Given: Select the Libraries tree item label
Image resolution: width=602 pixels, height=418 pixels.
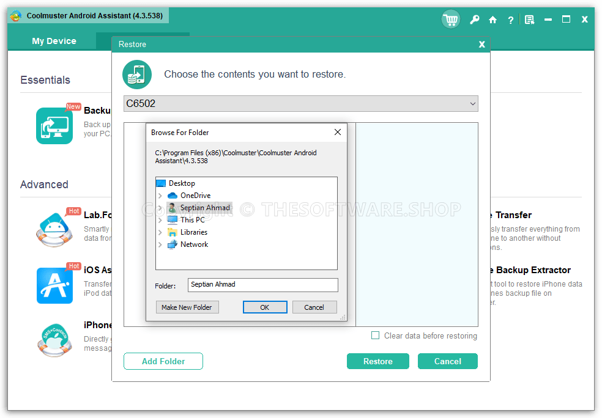Looking at the screenshot, I should click(194, 232).
